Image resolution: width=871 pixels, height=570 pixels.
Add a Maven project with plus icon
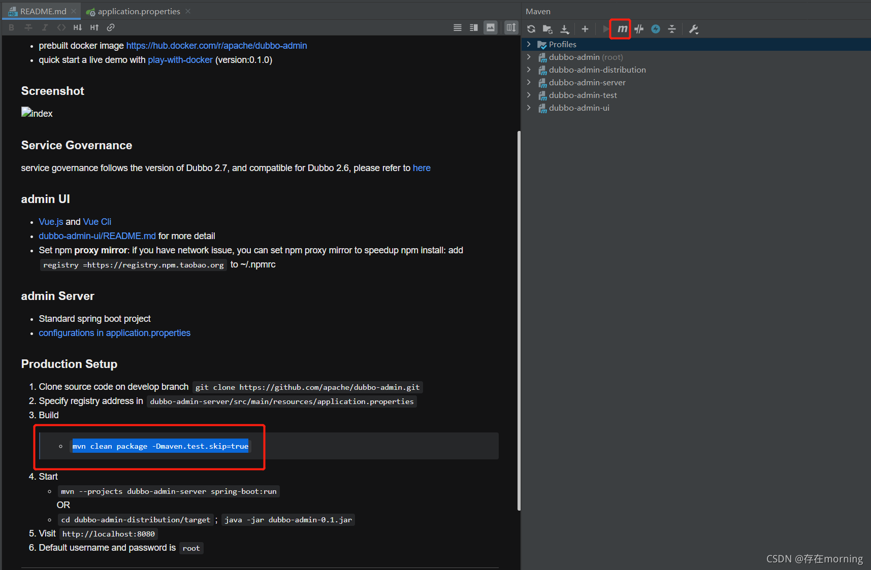pos(585,29)
